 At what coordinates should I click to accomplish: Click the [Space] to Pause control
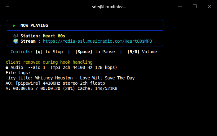click(x=95, y=52)
